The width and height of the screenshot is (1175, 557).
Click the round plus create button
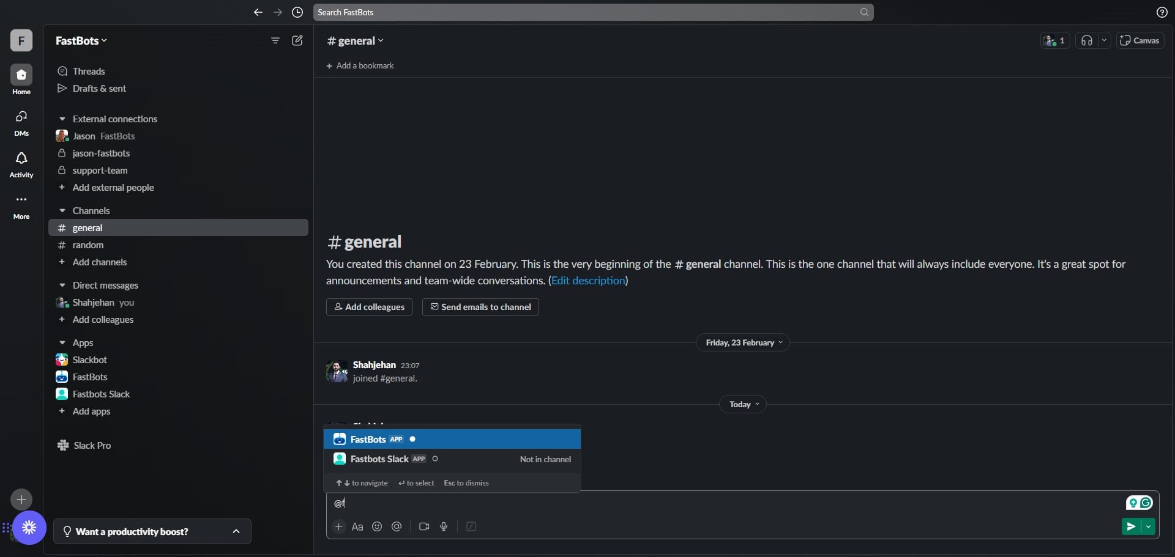pyautogui.click(x=21, y=500)
